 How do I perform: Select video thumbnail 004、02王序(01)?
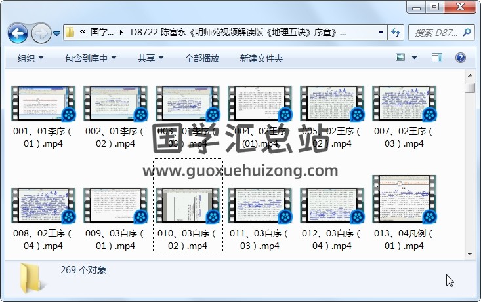click(260, 104)
